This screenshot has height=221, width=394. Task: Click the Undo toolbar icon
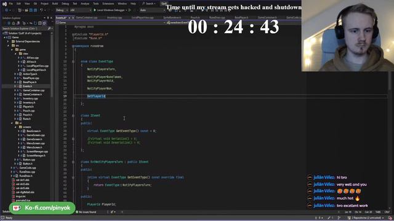[x=41, y=10]
